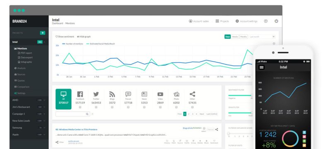Screen dimensions: 323x149
Task: Click the power logout icon
Action: click(x=276, y=21)
